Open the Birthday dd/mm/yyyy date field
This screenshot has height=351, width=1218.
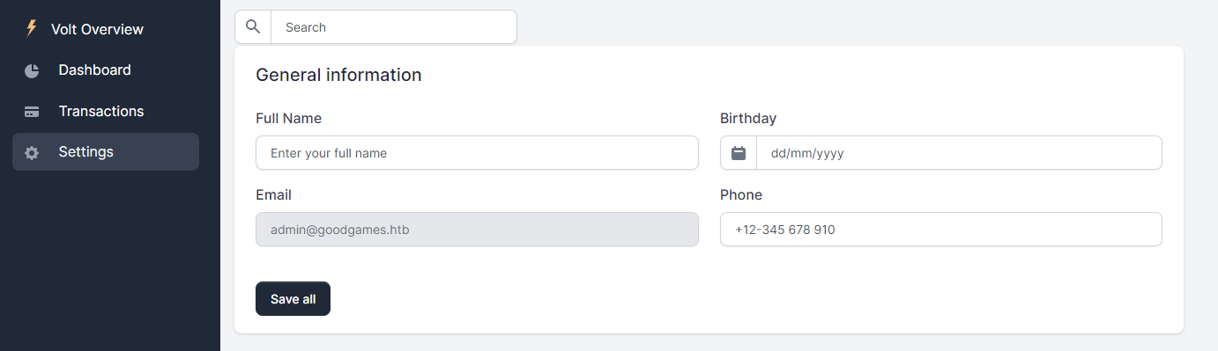959,153
